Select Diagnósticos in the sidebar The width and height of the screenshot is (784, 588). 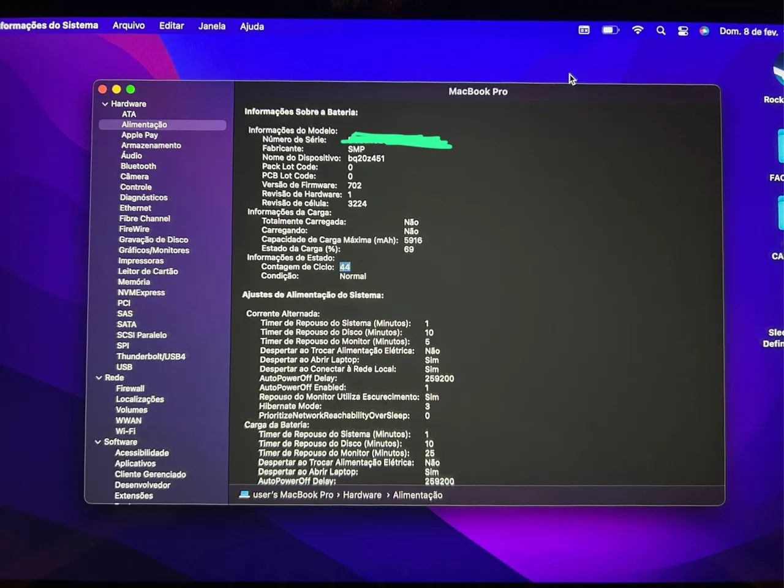[x=143, y=197]
